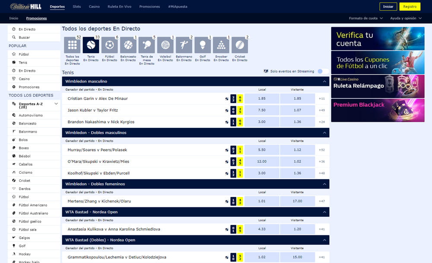Image resolution: width=432 pixels, height=263 pixels.
Task: Select Fútbol En Directo icon
Action: [x=109, y=45]
